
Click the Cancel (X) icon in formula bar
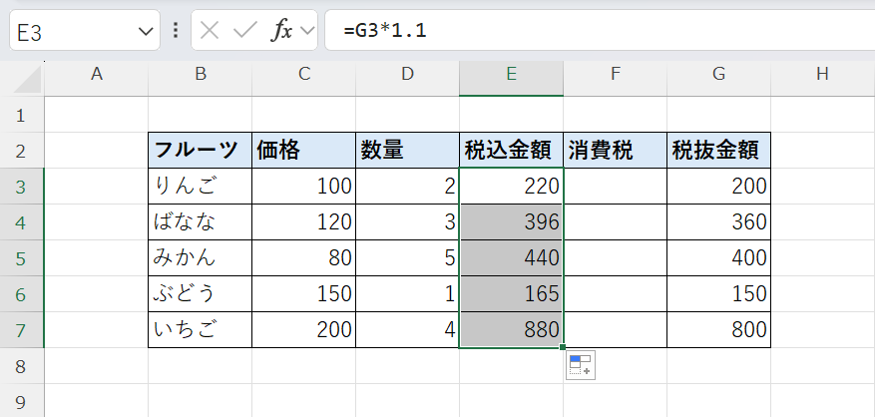click(x=210, y=31)
